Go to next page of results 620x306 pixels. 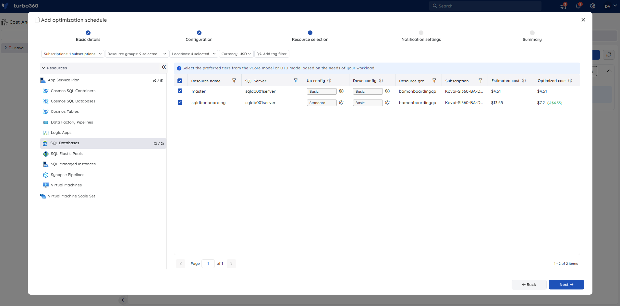[231, 264]
